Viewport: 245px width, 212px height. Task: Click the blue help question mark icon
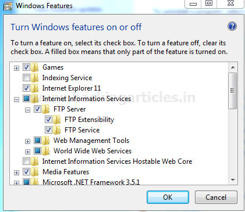click(232, 26)
